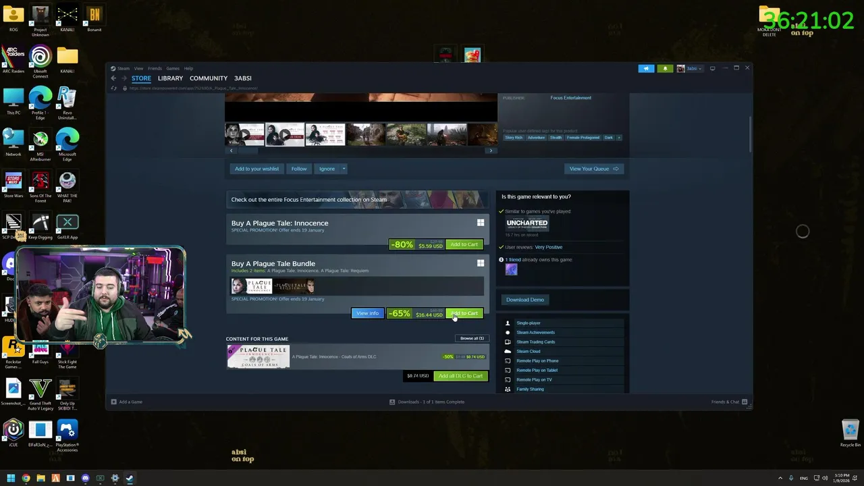The image size is (864, 486).
Task: Open the Friends menu
Action: (155, 68)
